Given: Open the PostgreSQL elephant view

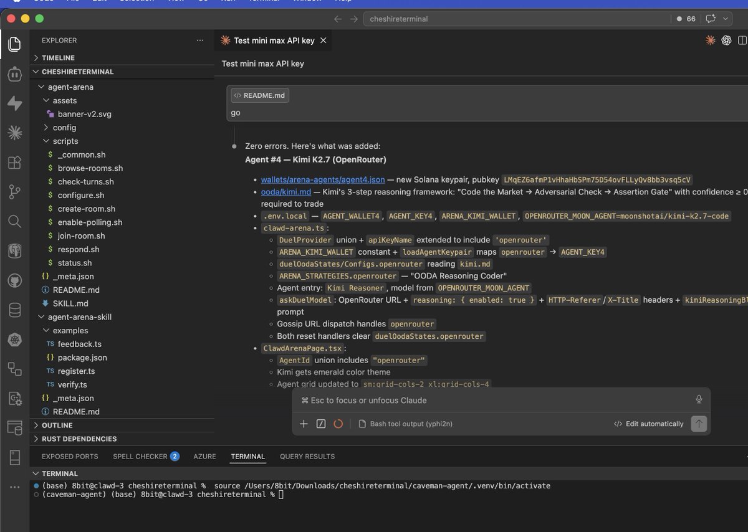Looking at the screenshot, I should [x=14, y=251].
